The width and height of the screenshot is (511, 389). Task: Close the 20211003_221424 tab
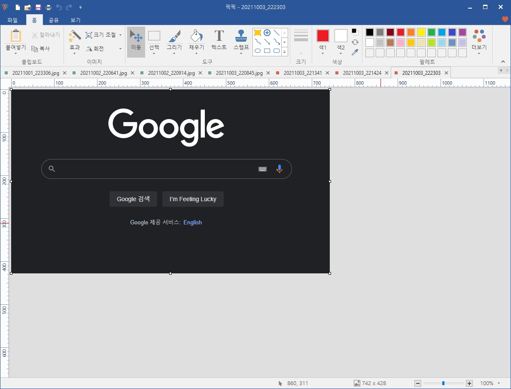(387, 73)
